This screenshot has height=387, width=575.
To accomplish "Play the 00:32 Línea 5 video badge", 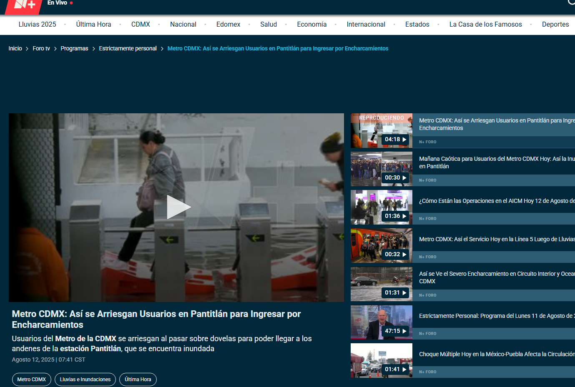I will tap(395, 255).
